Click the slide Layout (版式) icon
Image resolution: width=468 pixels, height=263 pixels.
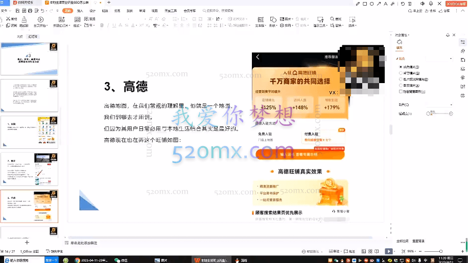pos(77,20)
